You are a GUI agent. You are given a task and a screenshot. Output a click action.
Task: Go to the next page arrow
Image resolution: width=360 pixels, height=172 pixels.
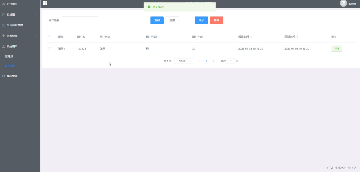213,61
